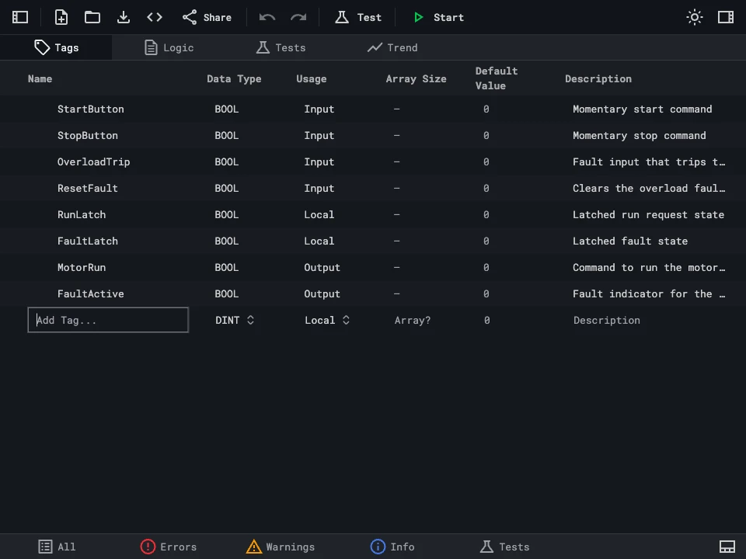Switch to light theme with sun icon
746x559 pixels.
pos(694,16)
